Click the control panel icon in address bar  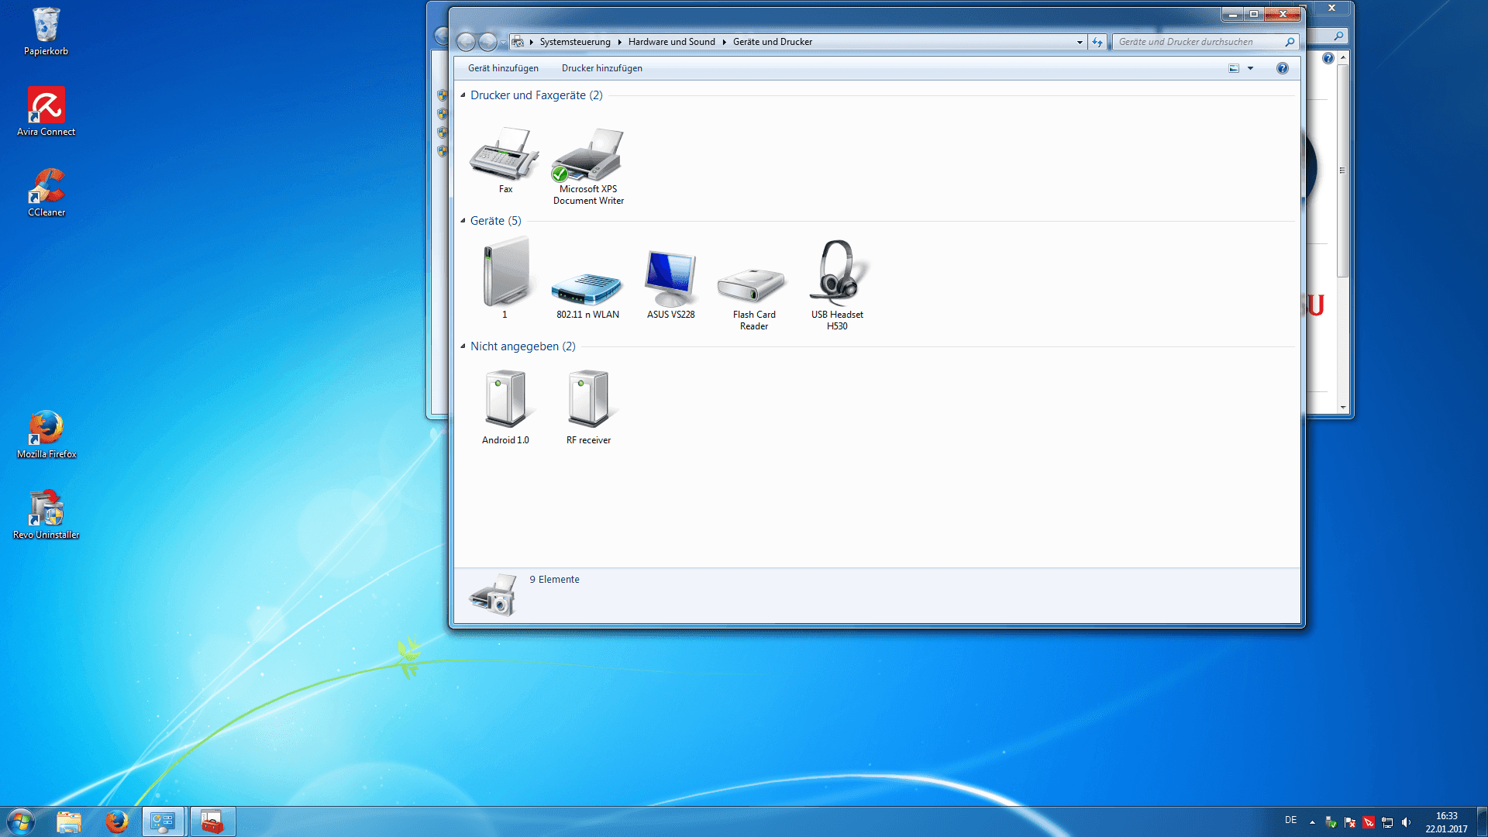pos(518,42)
